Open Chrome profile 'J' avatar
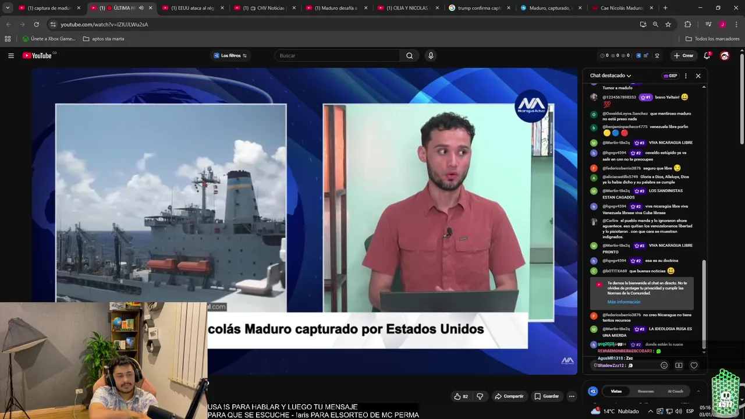745x419 pixels. (x=722, y=24)
